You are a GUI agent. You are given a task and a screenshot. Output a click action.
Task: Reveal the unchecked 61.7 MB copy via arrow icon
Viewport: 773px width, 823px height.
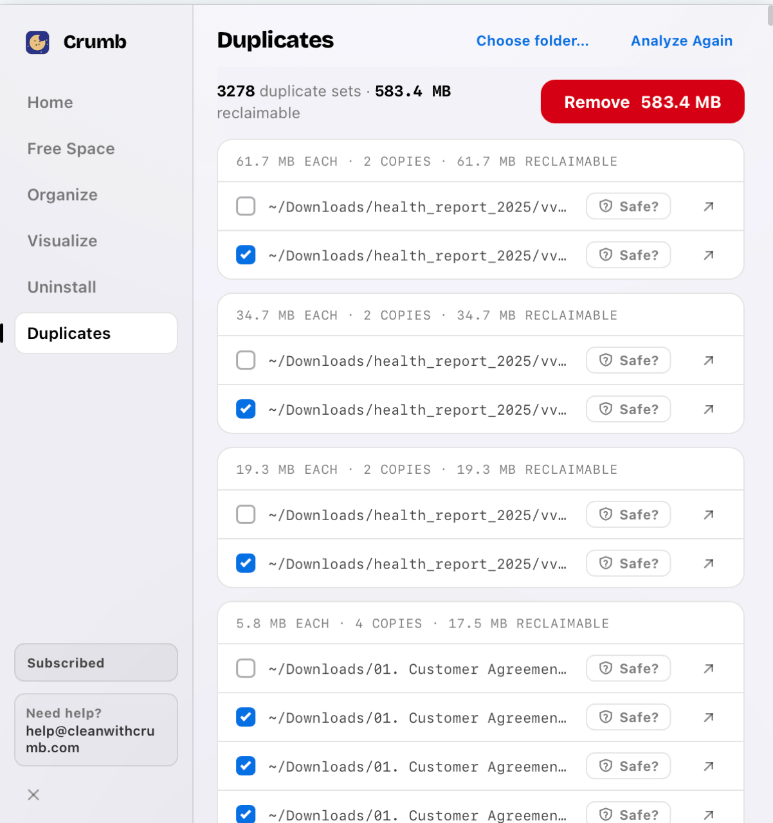(709, 206)
